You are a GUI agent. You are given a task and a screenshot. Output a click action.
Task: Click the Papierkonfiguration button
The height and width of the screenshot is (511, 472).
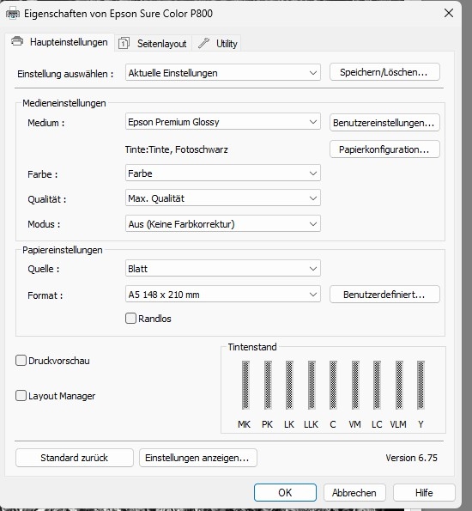tap(384, 149)
